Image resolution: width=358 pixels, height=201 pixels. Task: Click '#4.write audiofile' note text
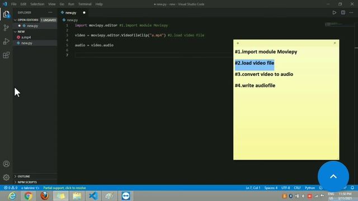(255, 85)
